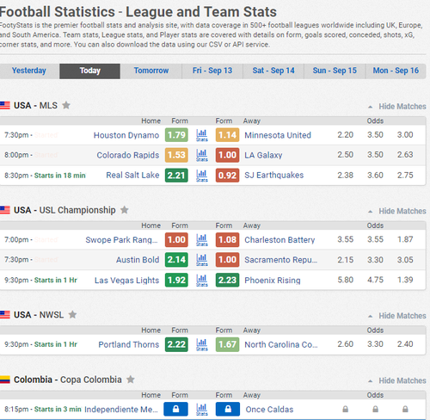Click the Colombia flag beside Copa Colombia
430x420 pixels.
5,380
